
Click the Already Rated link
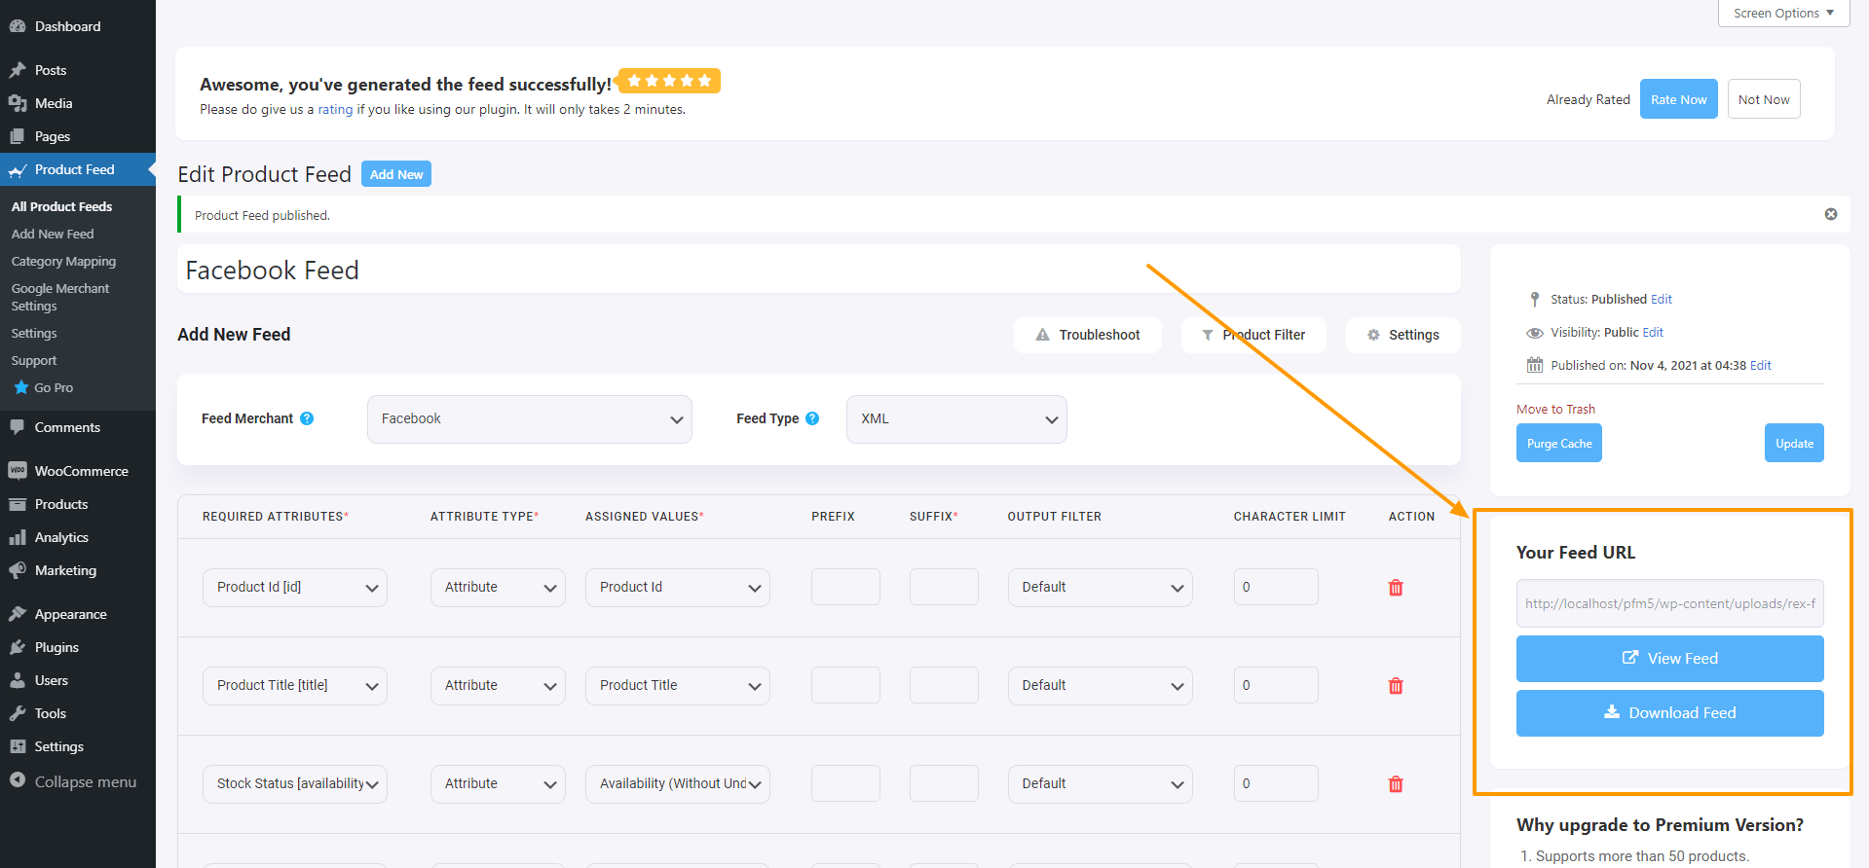[x=1589, y=99]
